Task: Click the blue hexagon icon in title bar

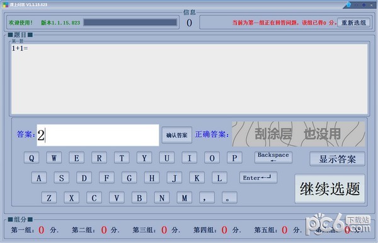Action: pyautogui.click(x=349, y=4)
